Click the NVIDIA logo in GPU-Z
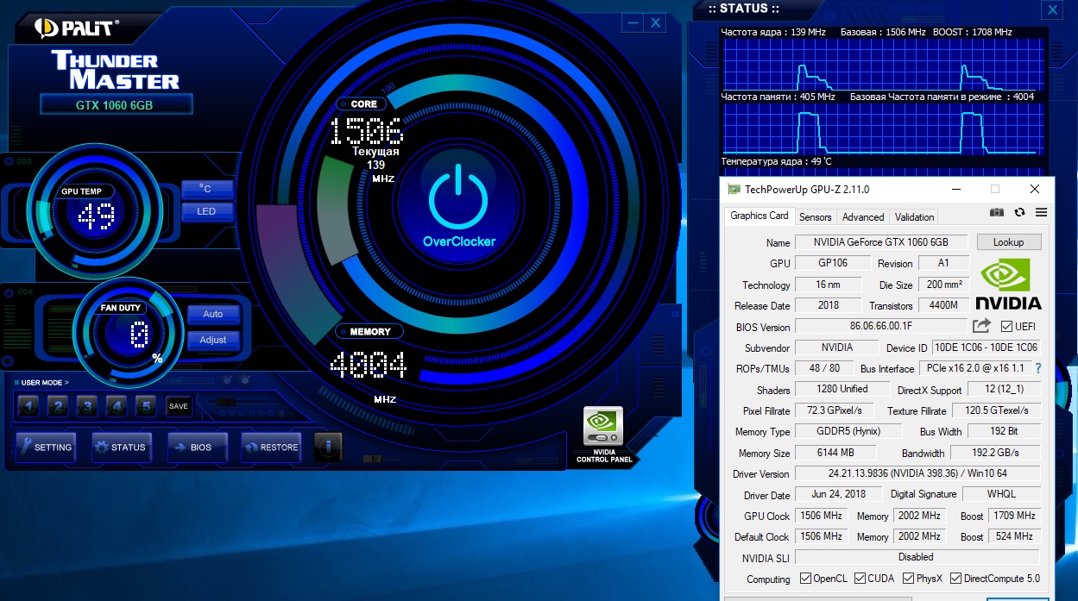 click(1008, 283)
